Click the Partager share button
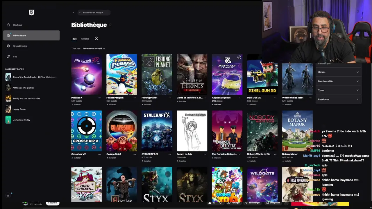 point(234,203)
